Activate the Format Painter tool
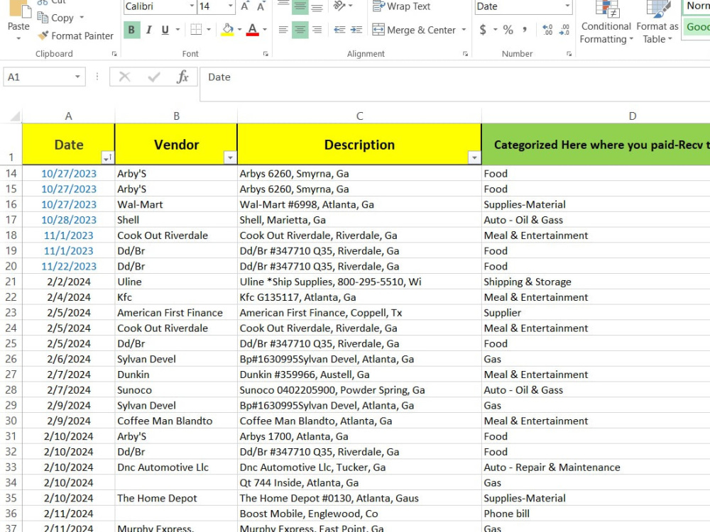The image size is (710, 532). coord(76,35)
